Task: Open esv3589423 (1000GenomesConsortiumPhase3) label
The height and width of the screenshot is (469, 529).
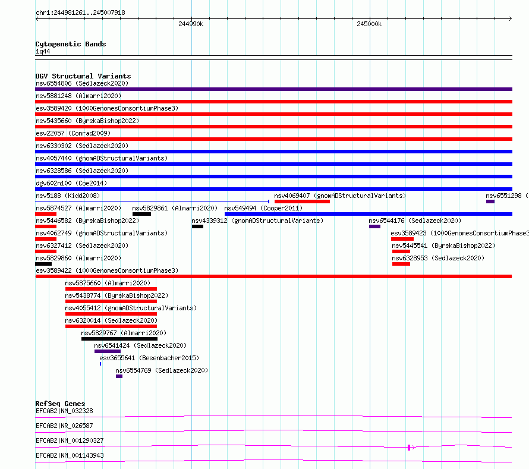Action: pos(460,233)
